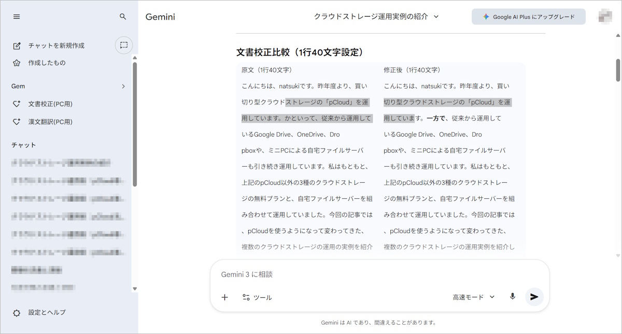The image size is (622, 334).
Task: Click Google AI Plus にアップグレード button
Action: (528, 17)
